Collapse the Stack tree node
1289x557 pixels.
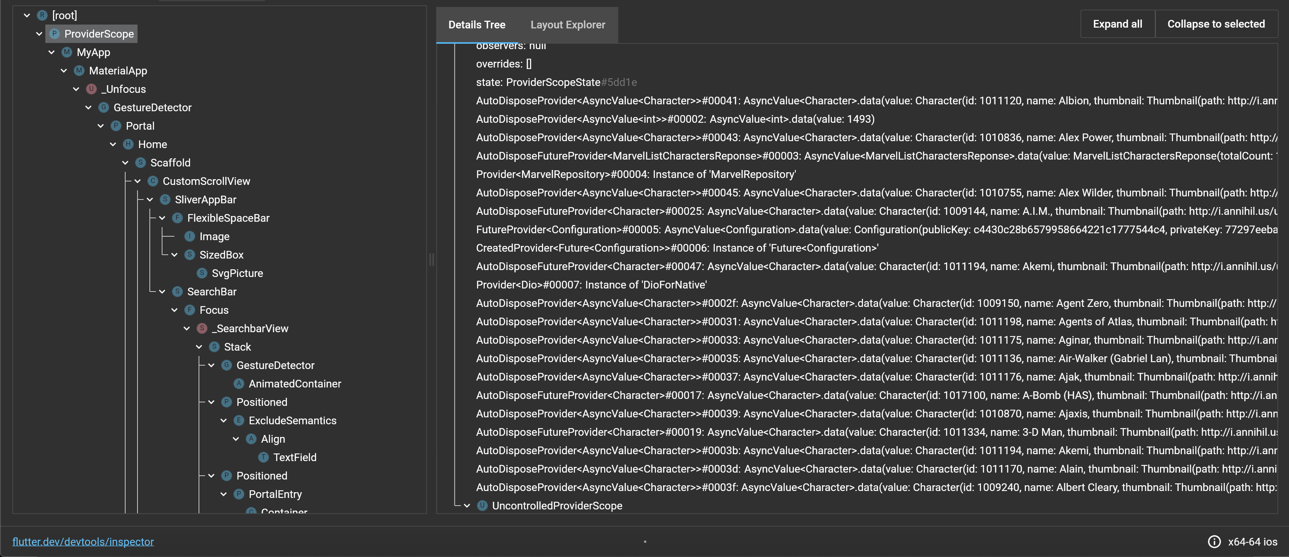[199, 347]
